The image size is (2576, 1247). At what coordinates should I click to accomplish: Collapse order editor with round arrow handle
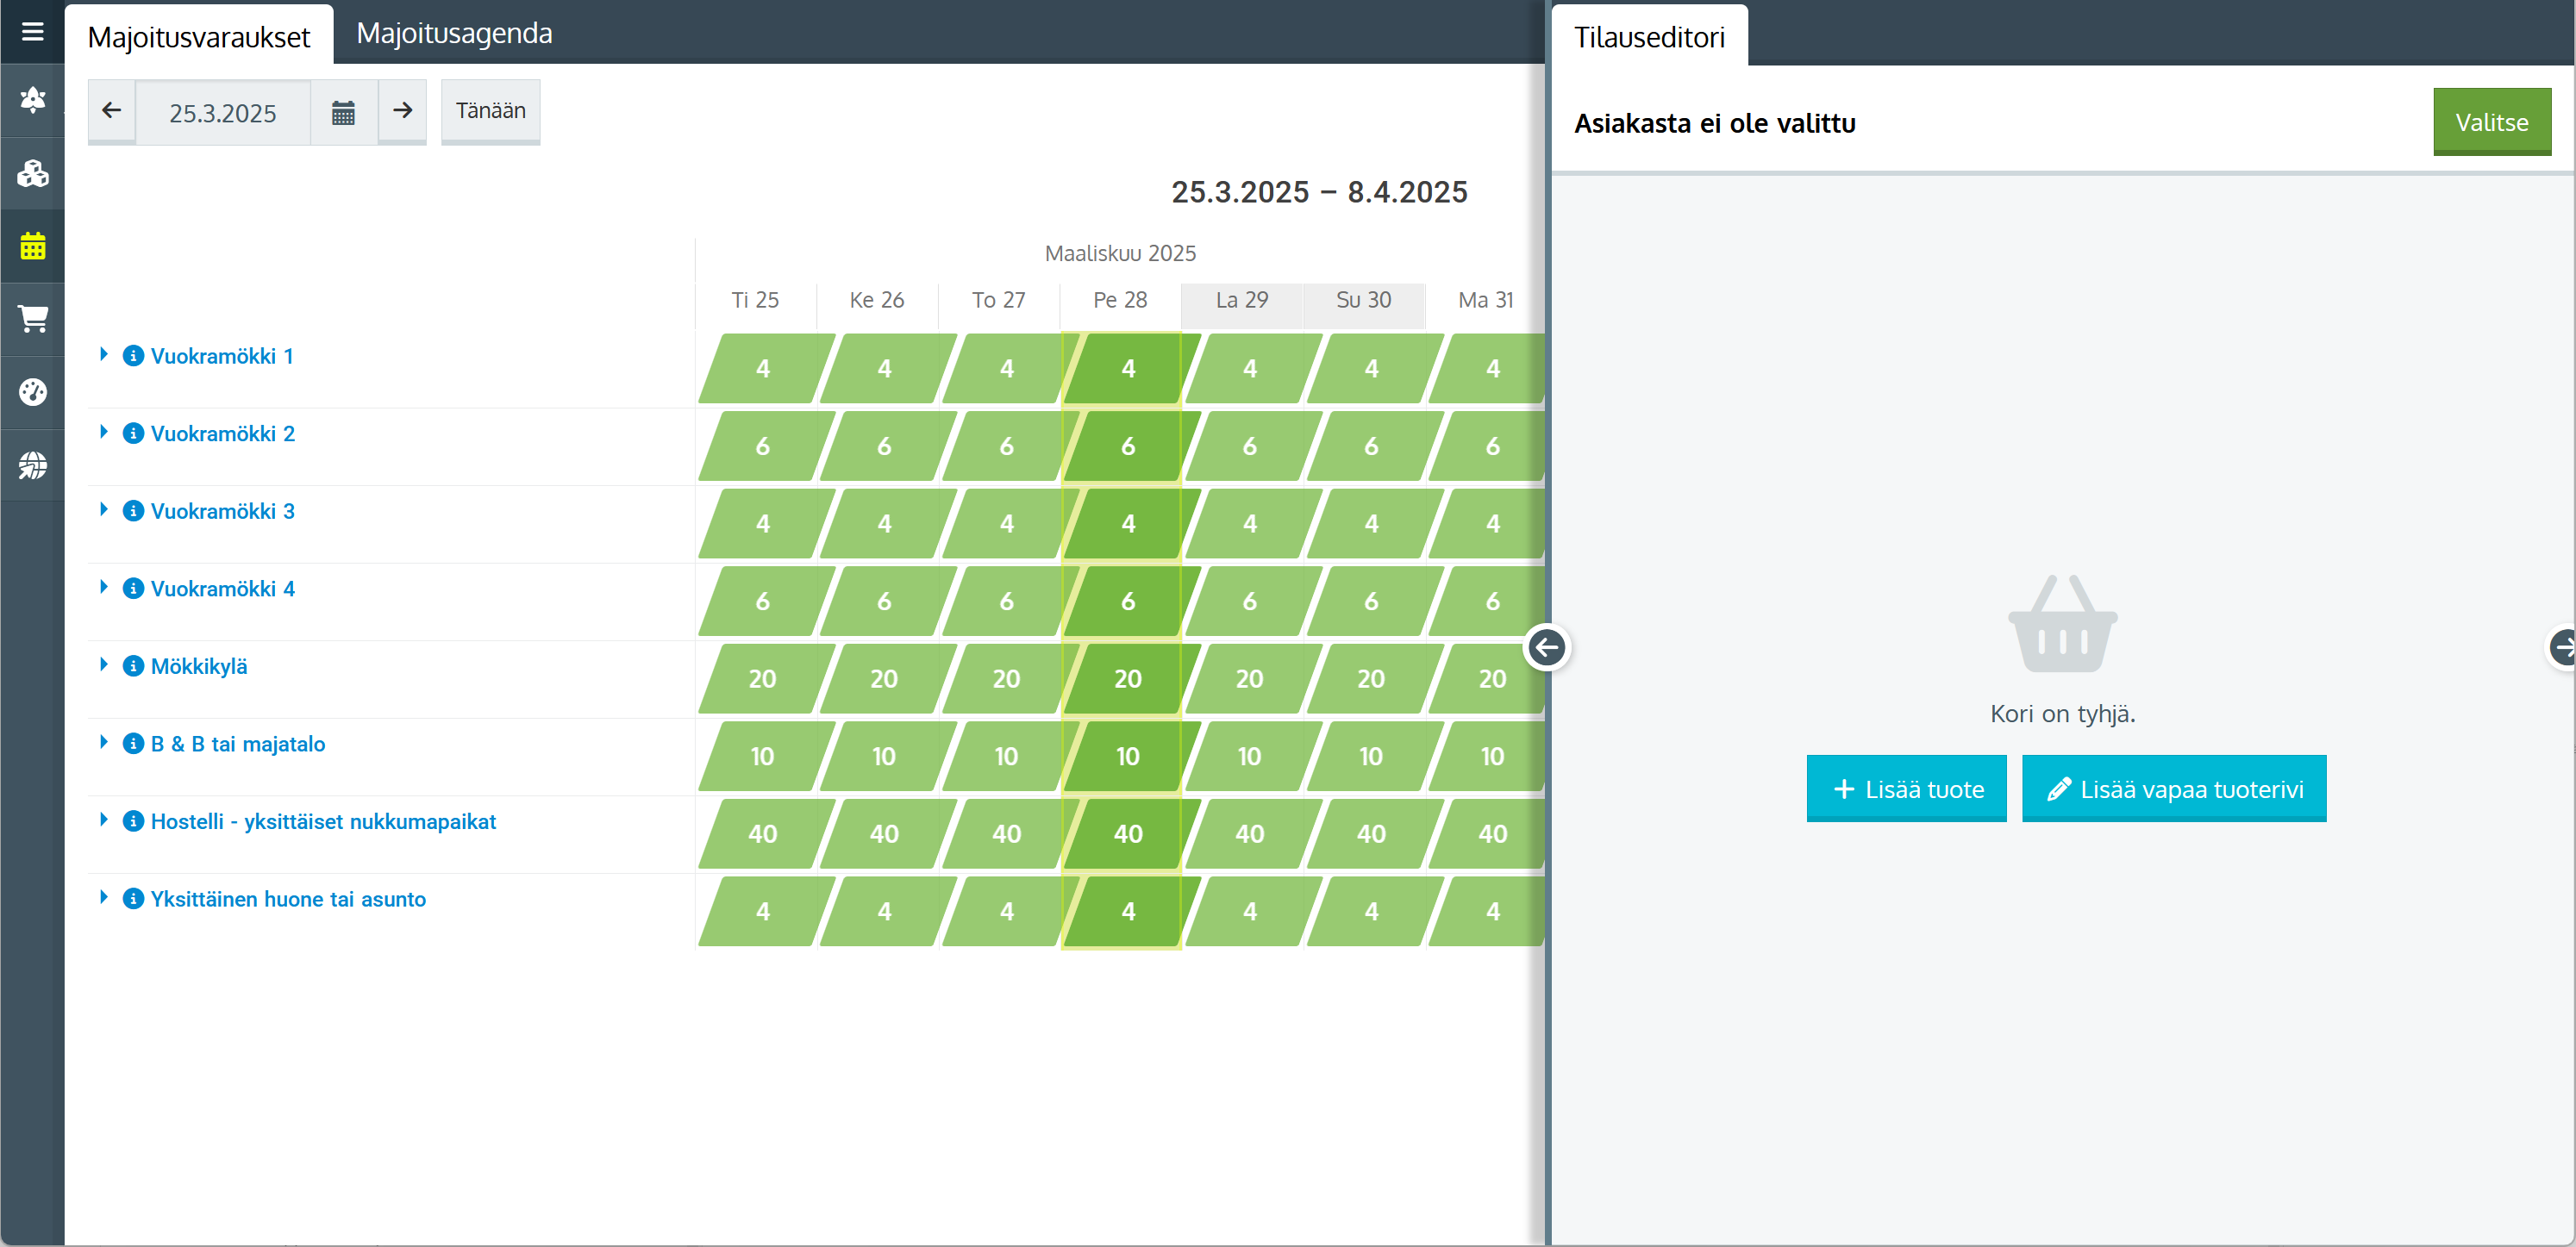point(1547,648)
